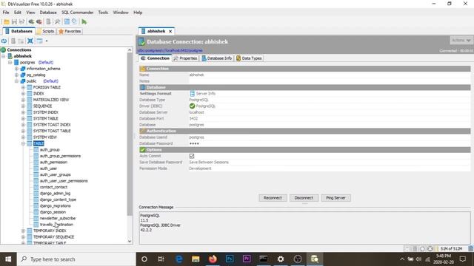Click the tree panel vertical scrollbar
The height and width of the screenshot is (266, 474).
tap(130, 134)
